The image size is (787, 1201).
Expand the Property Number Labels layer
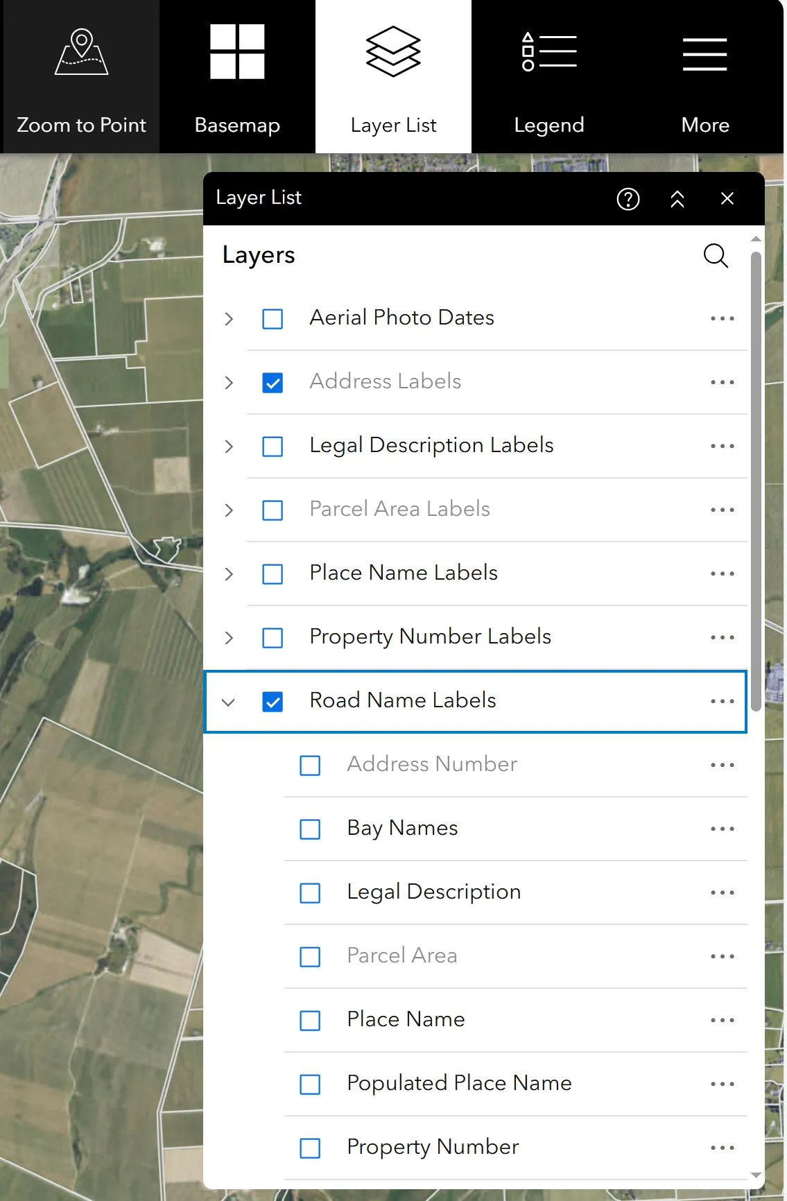pos(229,638)
